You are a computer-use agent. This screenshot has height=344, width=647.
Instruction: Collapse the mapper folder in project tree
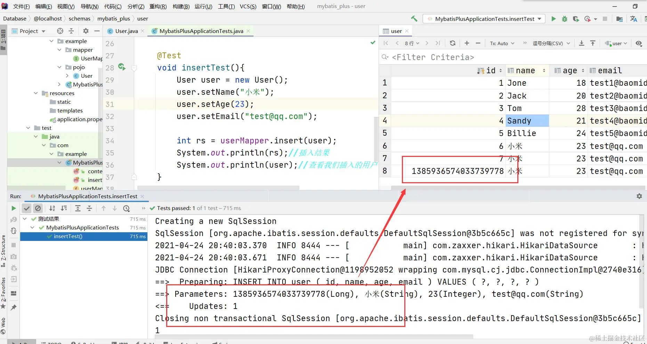point(59,50)
